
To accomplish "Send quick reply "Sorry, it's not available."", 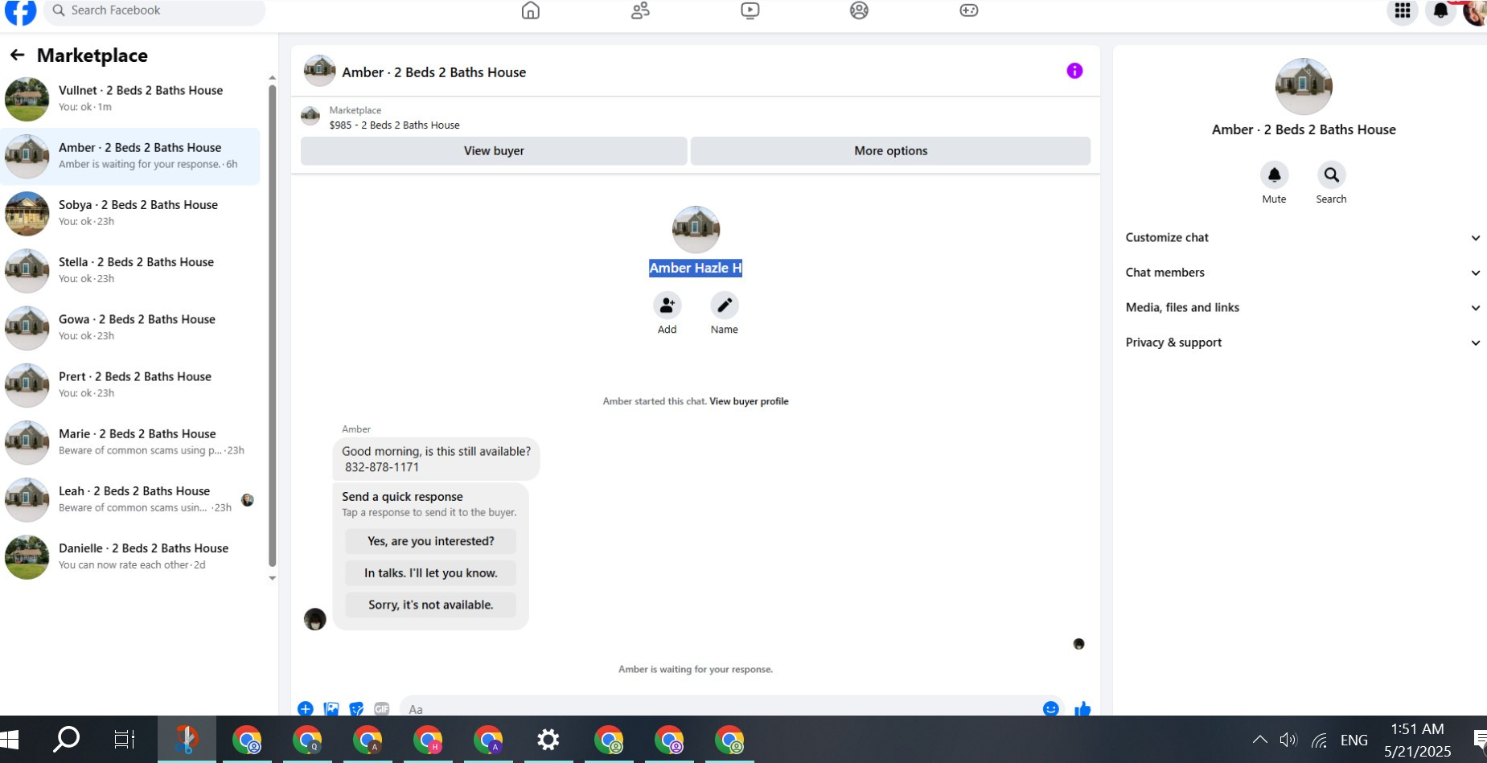I will (x=431, y=605).
